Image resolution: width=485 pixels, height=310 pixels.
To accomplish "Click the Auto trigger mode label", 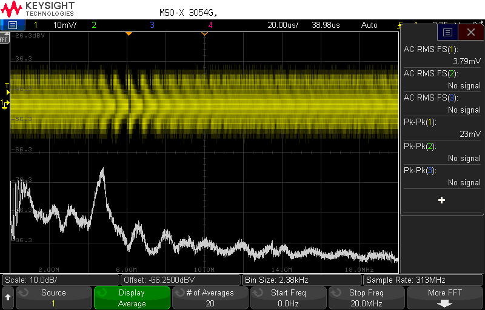I will tap(369, 25).
